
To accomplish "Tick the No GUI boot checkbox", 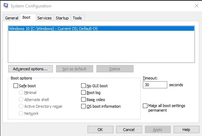I will tap(83, 86).
